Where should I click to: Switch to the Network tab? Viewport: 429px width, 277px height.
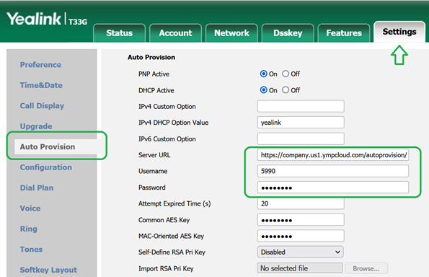pos(231,33)
